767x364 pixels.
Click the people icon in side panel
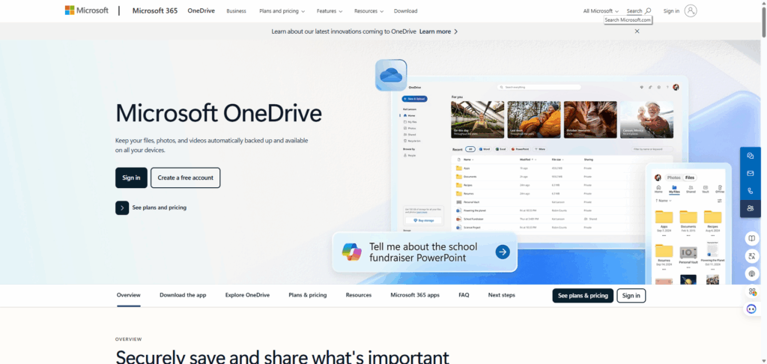tap(751, 208)
